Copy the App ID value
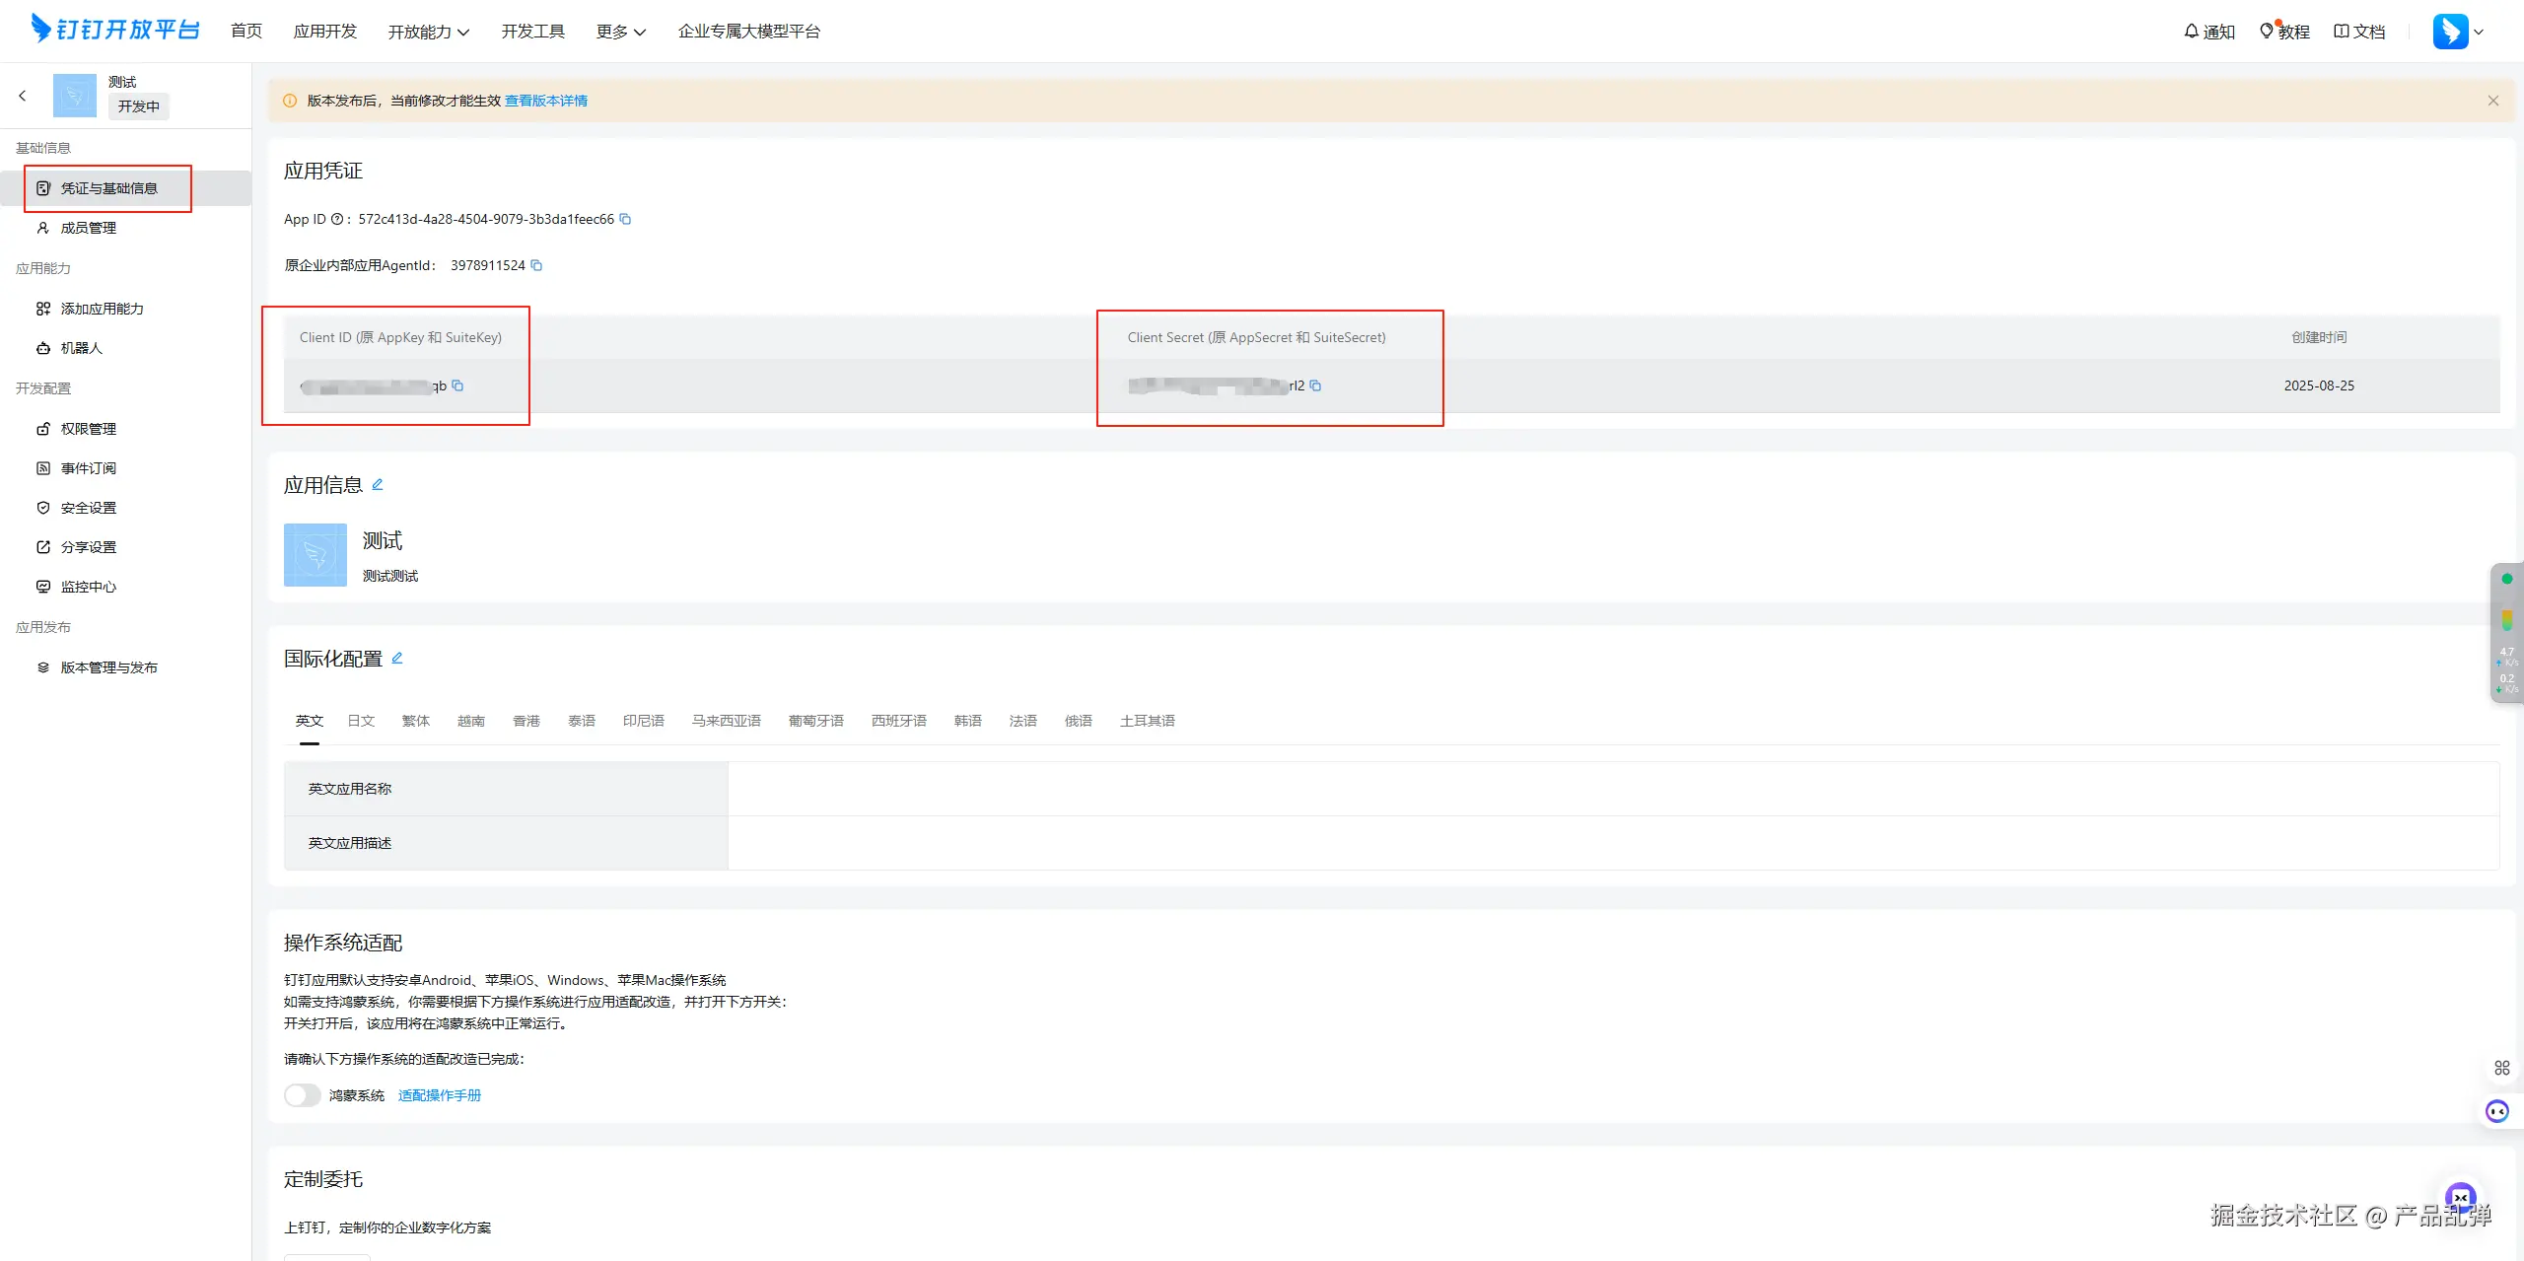Screen dimensions: 2524x1261 pos(625,219)
